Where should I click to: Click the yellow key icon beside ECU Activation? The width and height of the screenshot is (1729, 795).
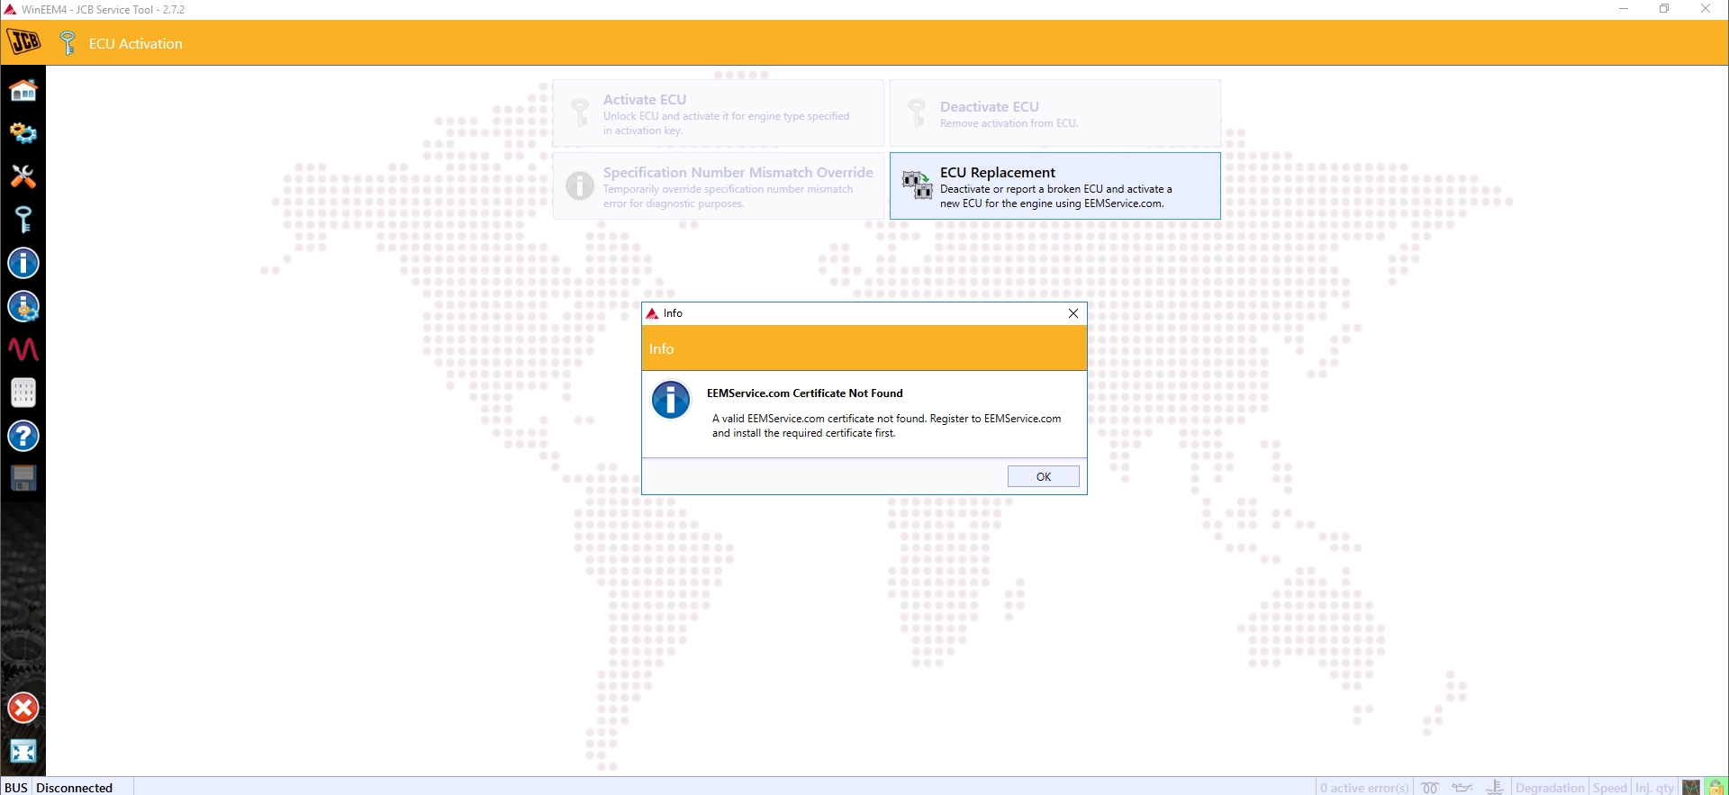coord(68,42)
